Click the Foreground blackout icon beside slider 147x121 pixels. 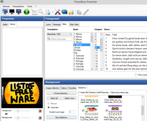click(40, 111)
